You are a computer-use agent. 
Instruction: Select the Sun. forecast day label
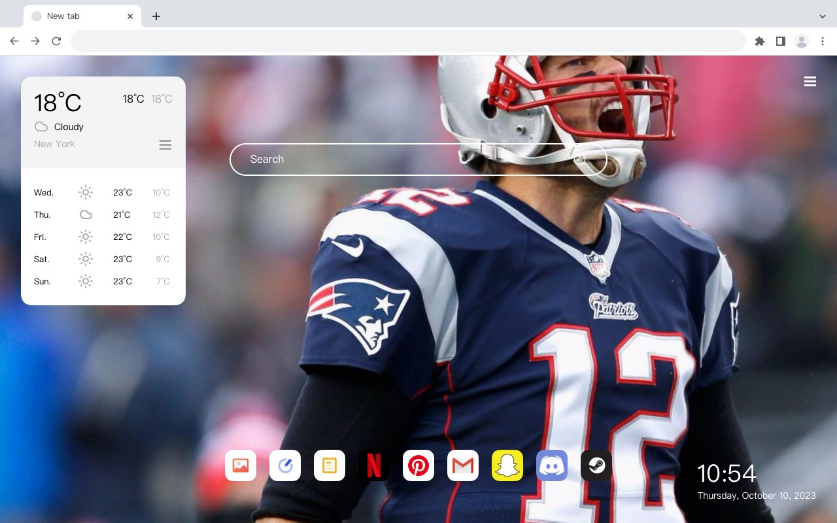43,282
